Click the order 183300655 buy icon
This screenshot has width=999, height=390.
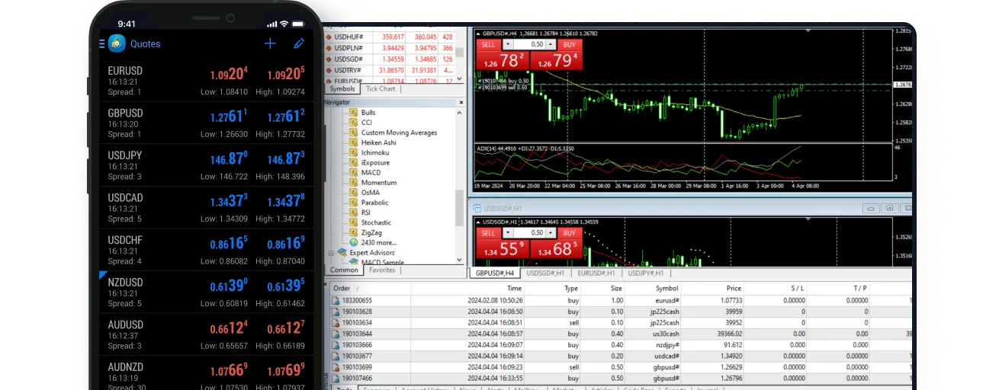point(336,300)
